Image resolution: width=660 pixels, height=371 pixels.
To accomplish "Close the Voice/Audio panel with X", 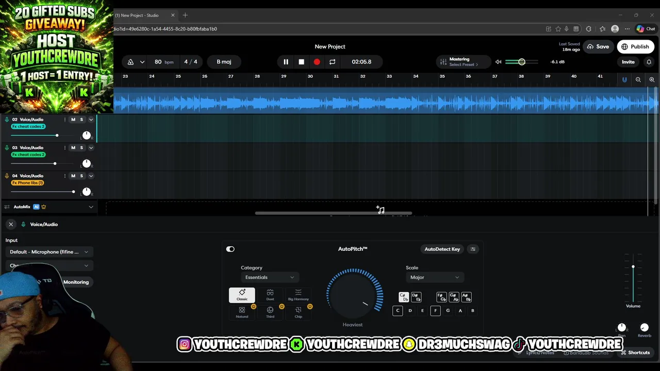I will [11, 225].
